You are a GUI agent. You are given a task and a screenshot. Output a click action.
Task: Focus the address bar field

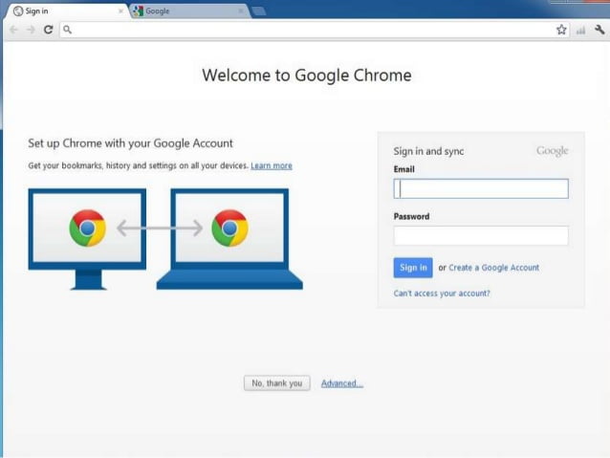click(x=315, y=30)
